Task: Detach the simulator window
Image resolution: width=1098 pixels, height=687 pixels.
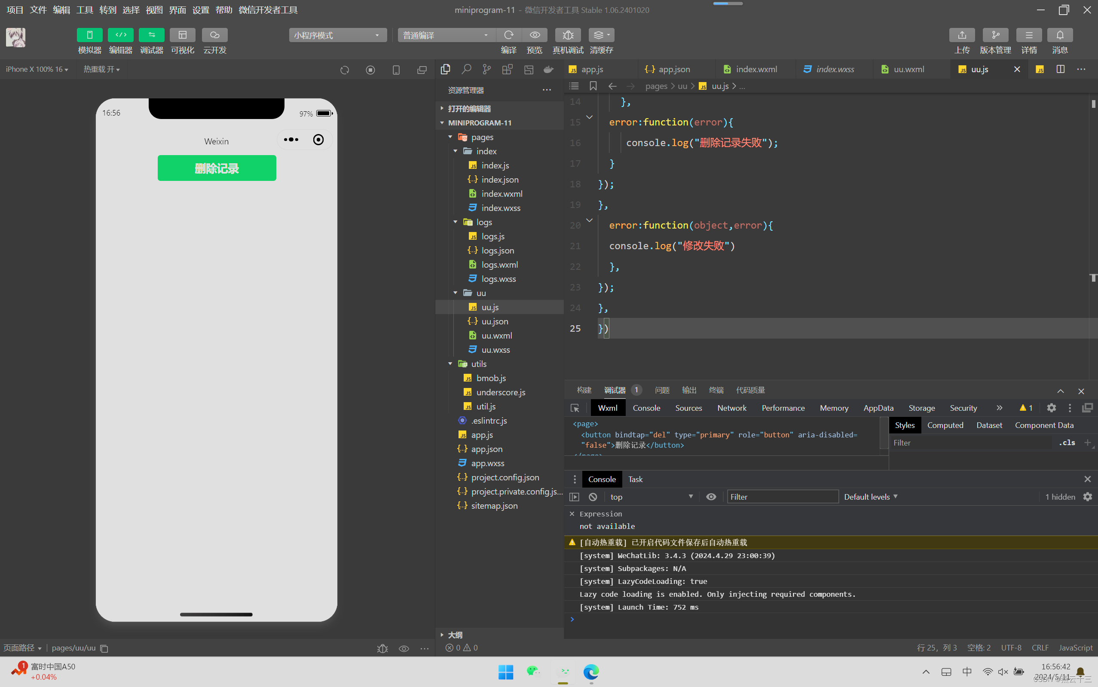Action: 422,70
